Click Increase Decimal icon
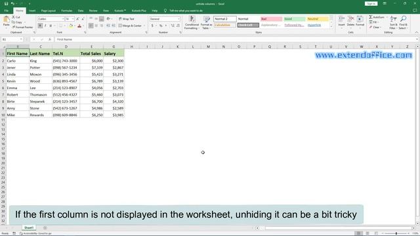This screenshot has width=420, height=236. pos(173,26)
